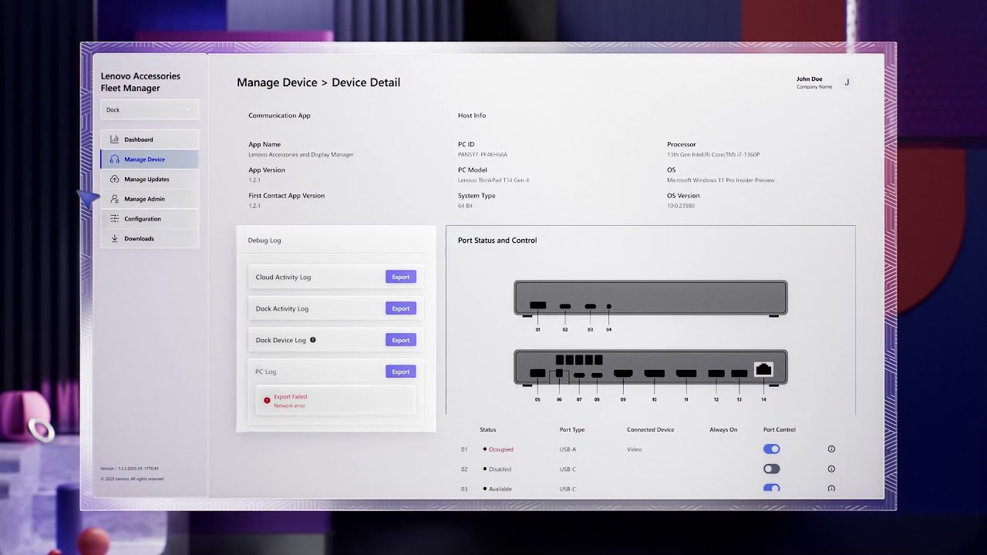Viewport: 987px width, 555px height.
Task: Select rear port 11 on the dock diagram
Action: [686, 373]
